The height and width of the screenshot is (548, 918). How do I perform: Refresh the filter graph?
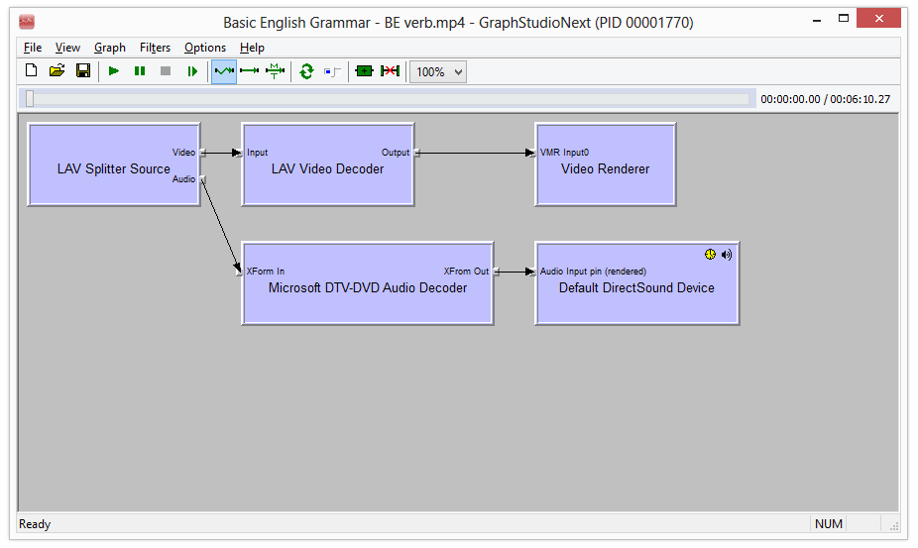pyautogui.click(x=306, y=71)
